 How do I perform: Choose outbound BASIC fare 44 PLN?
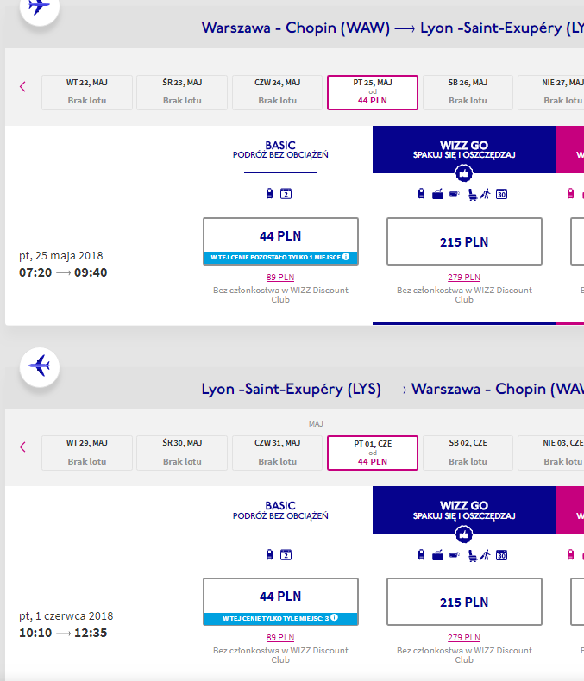tap(280, 241)
